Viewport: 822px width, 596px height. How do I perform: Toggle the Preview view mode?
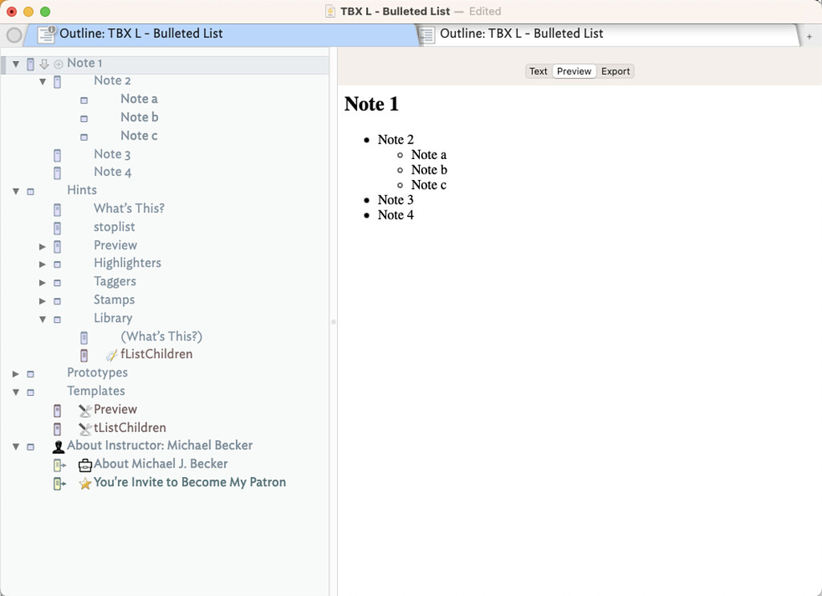click(x=574, y=71)
